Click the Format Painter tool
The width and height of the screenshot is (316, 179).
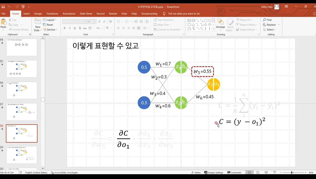19,29
